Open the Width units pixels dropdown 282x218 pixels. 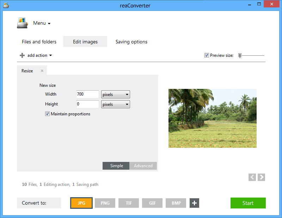(116, 94)
